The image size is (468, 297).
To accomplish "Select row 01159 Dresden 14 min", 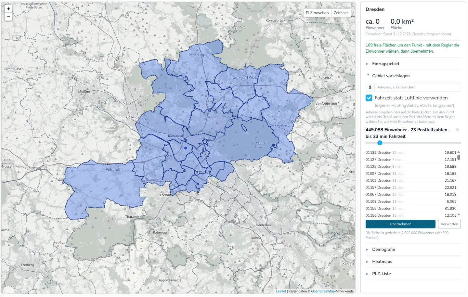I will (x=411, y=208).
